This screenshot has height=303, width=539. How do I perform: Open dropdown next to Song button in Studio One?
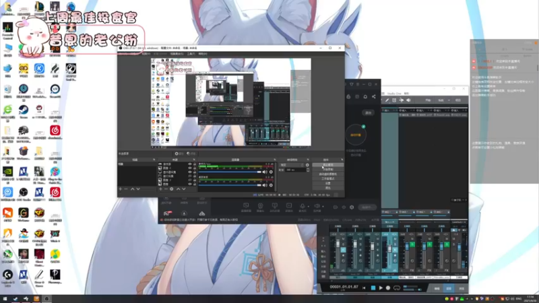point(449,100)
